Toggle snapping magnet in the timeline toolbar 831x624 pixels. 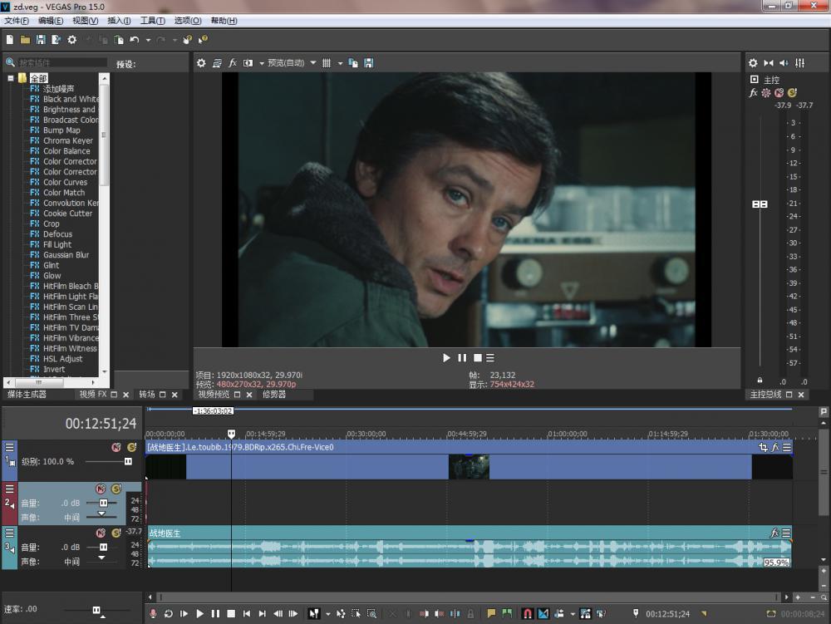pos(528,613)
